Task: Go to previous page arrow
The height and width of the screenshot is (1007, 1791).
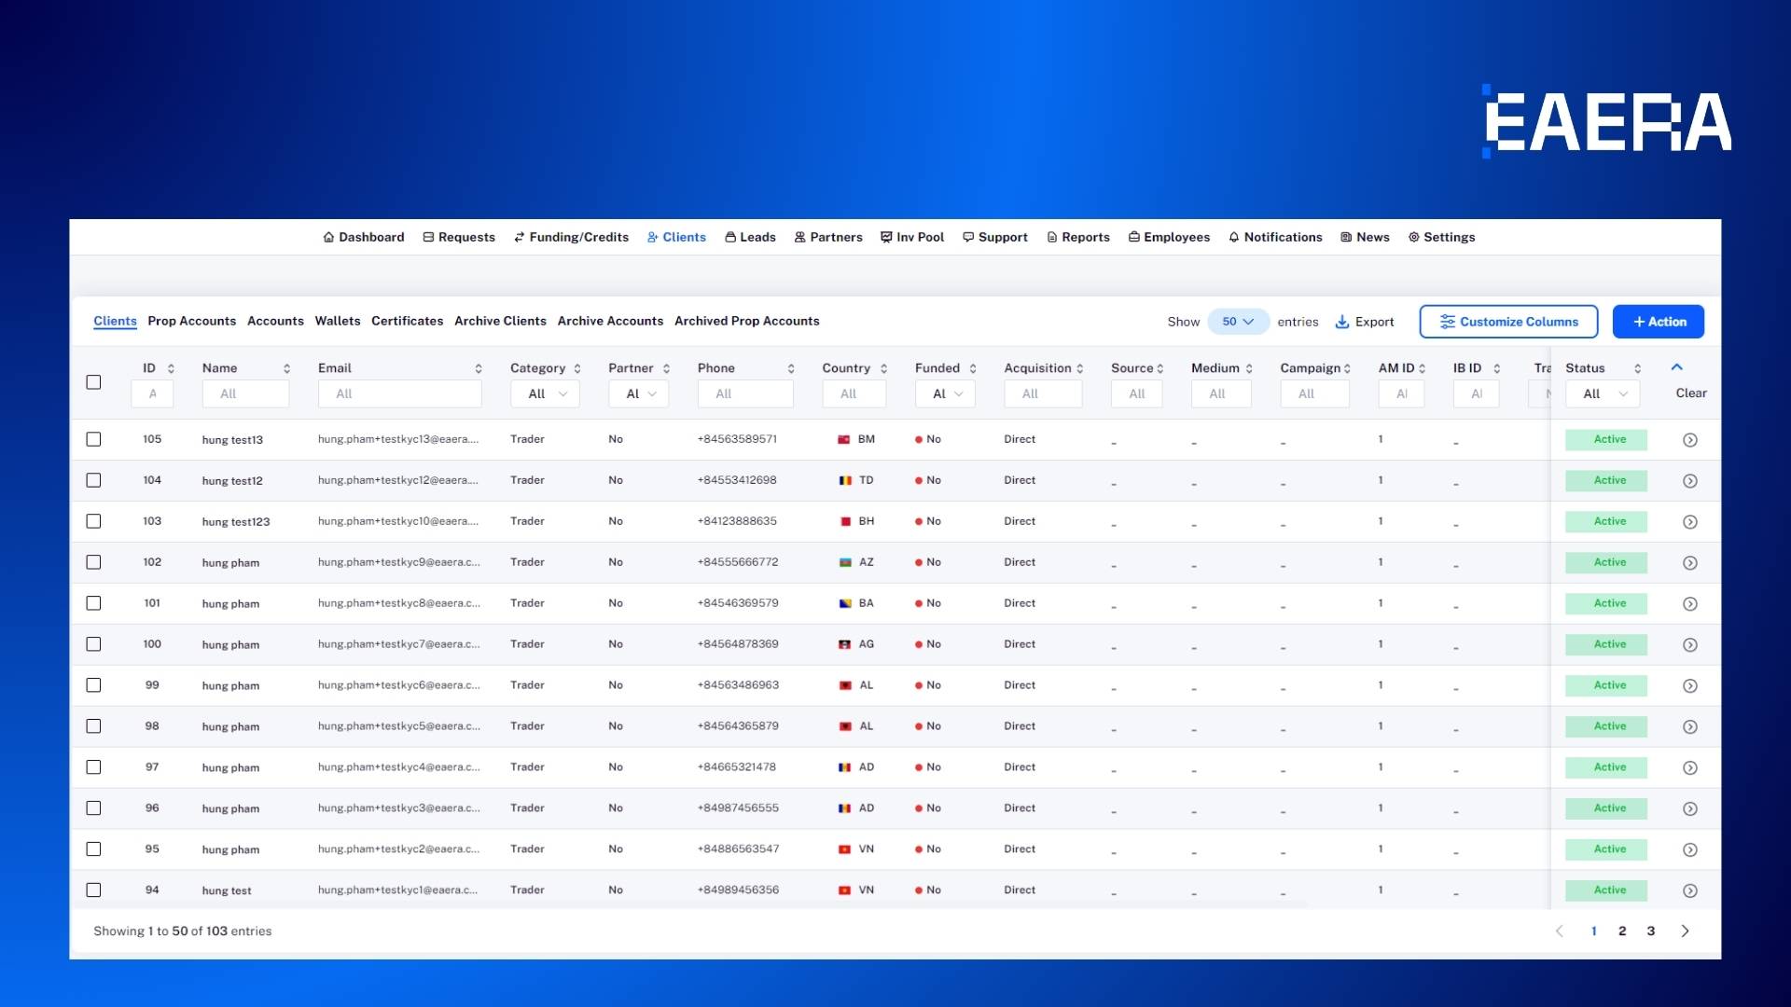Action: click(x=1559, y=931)
